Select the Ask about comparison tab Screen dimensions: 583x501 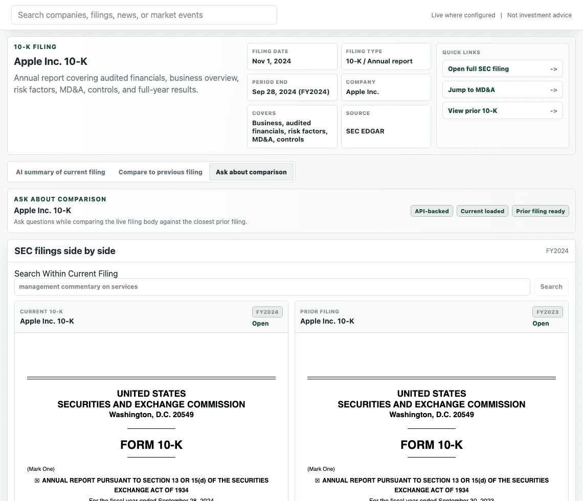click(251, 172)
